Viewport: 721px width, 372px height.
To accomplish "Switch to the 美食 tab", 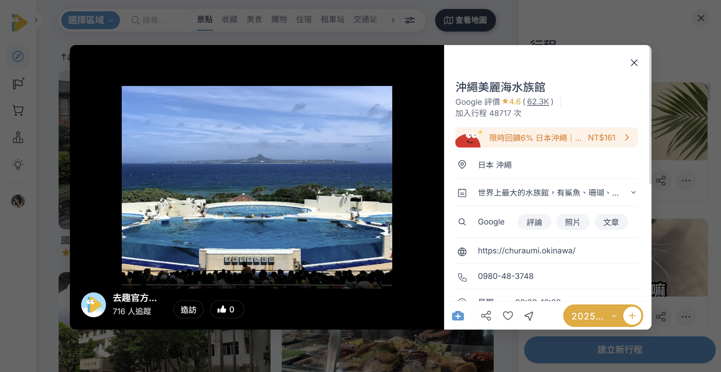I will (x=254, y=20).
